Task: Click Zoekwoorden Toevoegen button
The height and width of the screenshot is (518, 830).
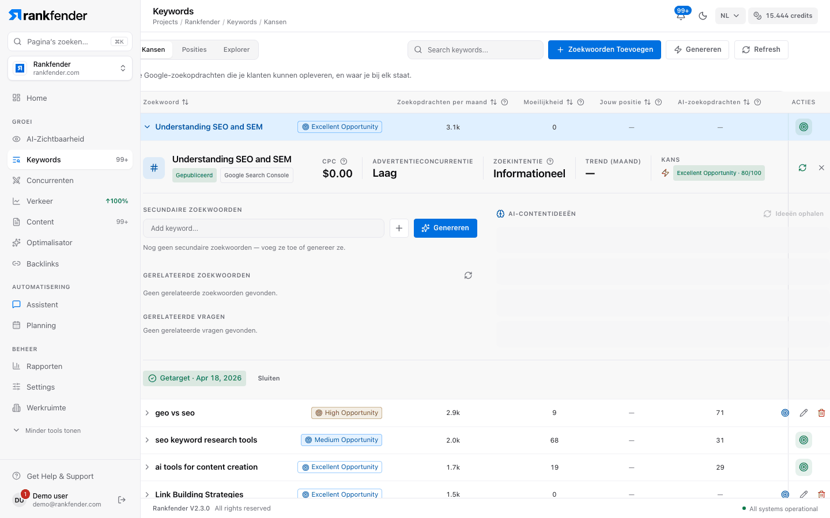Action: pyautogui.click(x=605, y=49)
